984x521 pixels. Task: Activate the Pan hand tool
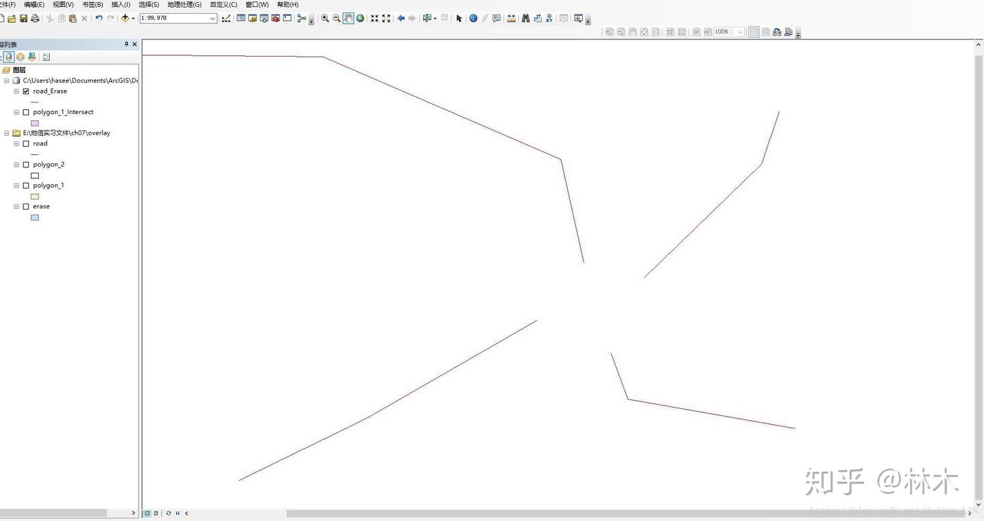pyautogui.click(x=348, y=18)
